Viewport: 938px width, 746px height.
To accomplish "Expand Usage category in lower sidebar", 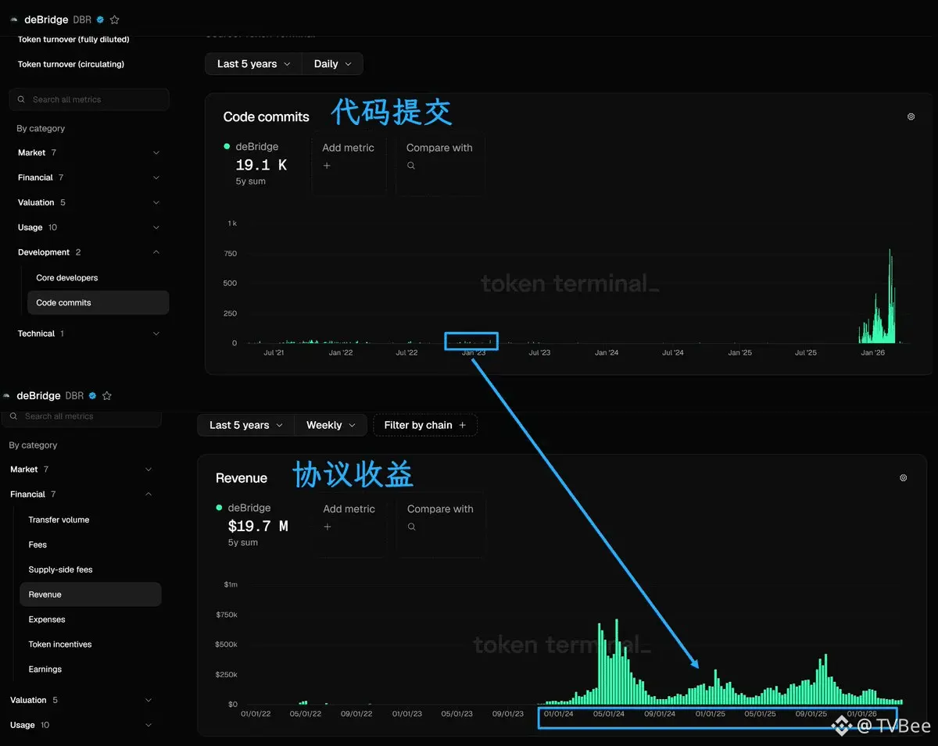I will (81, 726).
